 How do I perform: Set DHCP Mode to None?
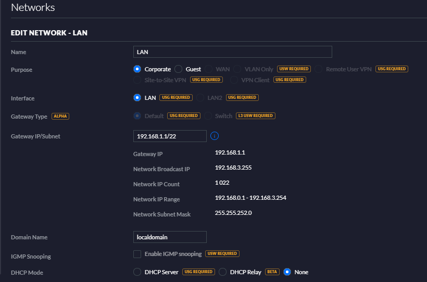[x=287, y=272]
